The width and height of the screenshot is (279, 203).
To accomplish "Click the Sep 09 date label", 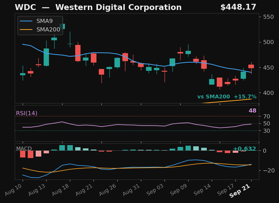I will 179,190.
